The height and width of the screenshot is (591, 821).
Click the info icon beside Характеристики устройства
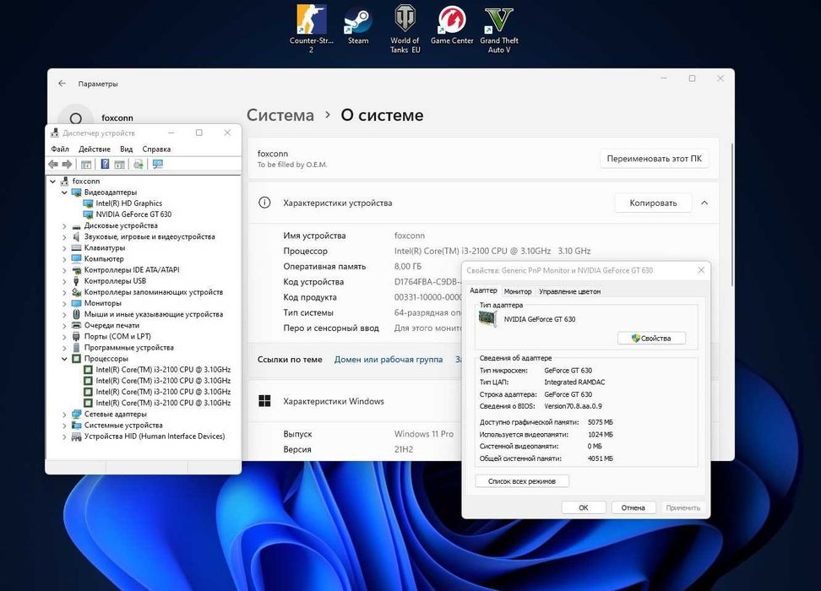pyautogui.click(x=264, y=203)
